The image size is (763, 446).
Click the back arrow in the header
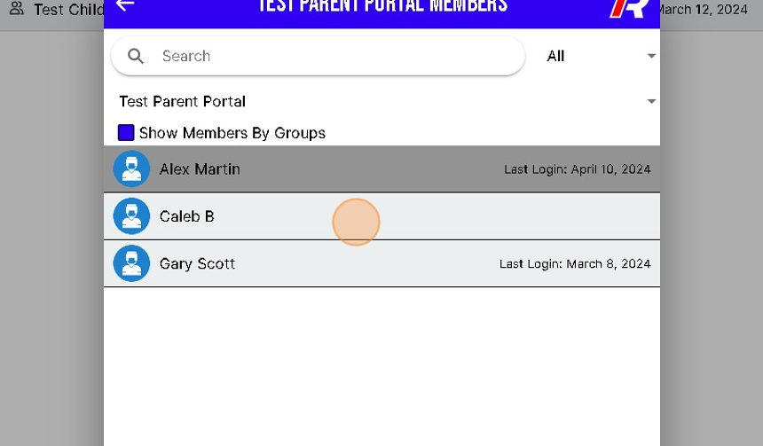pos(125,5)
